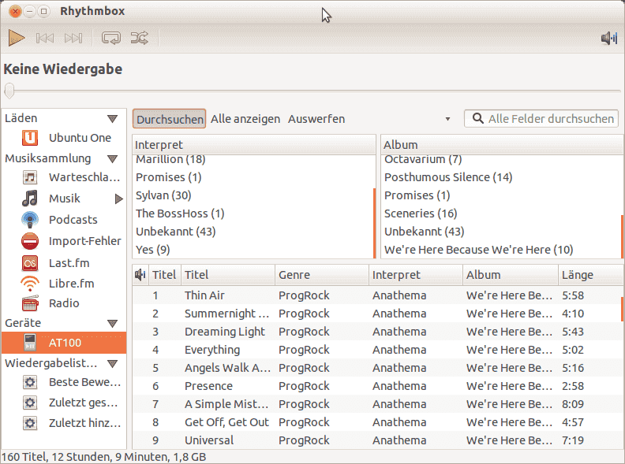Collapse the Wiedergabelisten section triangle
Screen dimensions: 625x464
pos(112,363)
